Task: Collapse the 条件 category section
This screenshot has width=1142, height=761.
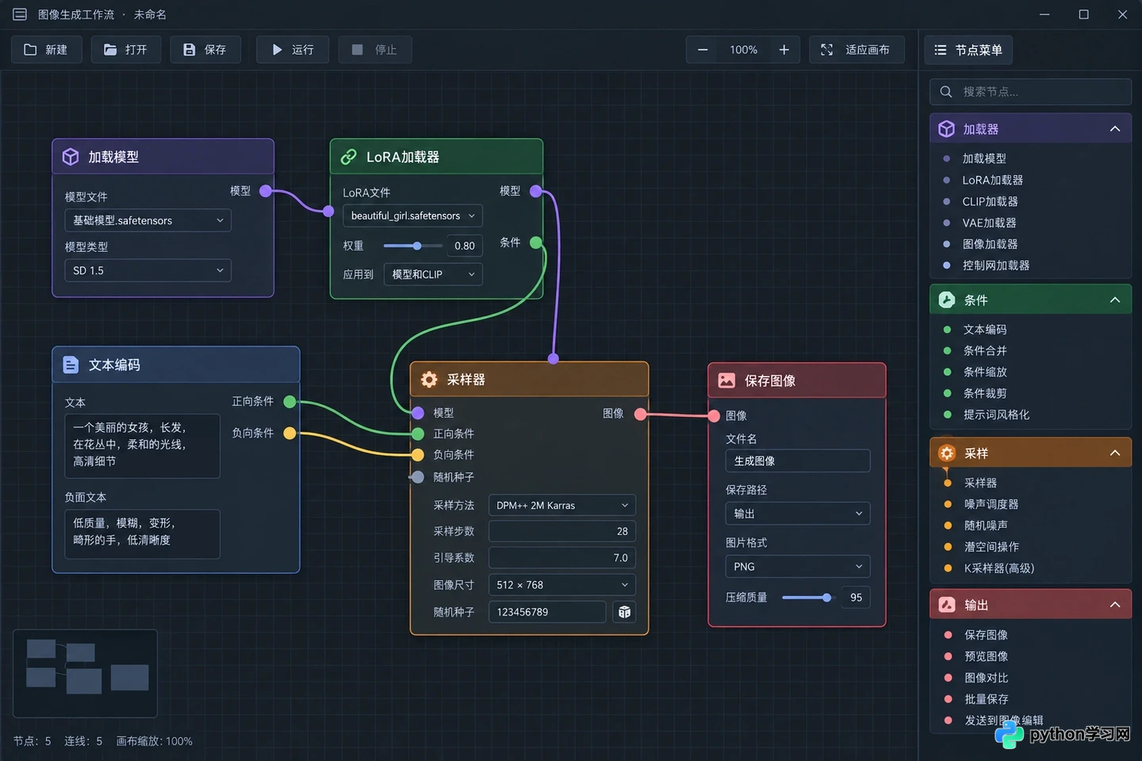Action: pyautogui.click(x=1115, y=300)
